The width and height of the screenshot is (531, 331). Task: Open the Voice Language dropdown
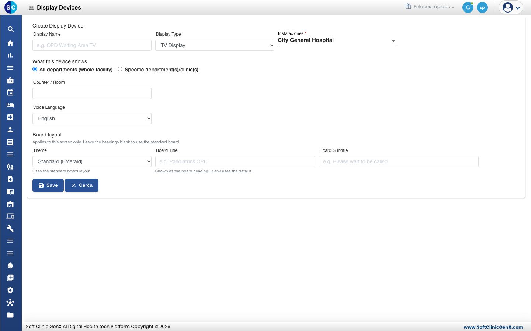(x=92, y=118)
